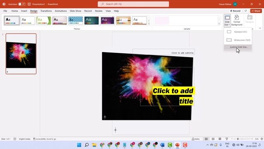The height and width of the screenshot is (149, 264).
Task: Click the ENG IN language tray indicator
Action: tap(227, 145)
